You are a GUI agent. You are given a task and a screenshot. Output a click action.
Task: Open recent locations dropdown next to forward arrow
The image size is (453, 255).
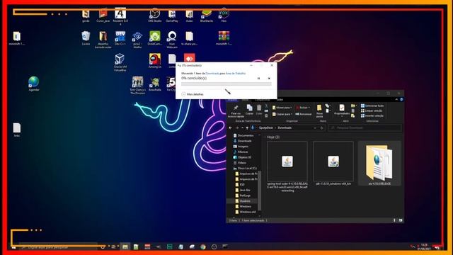pyautogui.click(x=242, y=127)
